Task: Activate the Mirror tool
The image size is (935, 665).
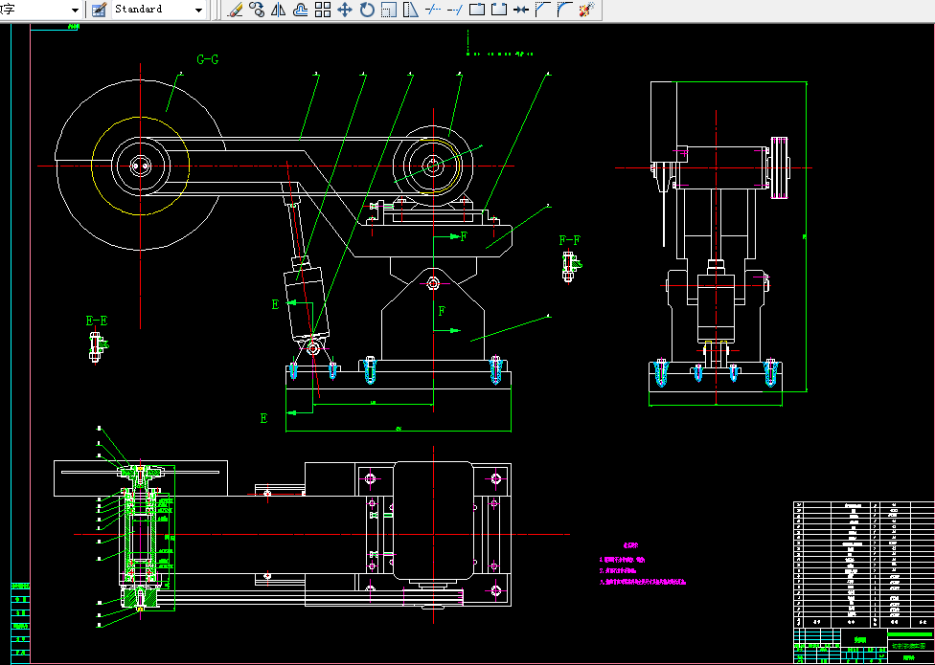Action: [279, 10]
